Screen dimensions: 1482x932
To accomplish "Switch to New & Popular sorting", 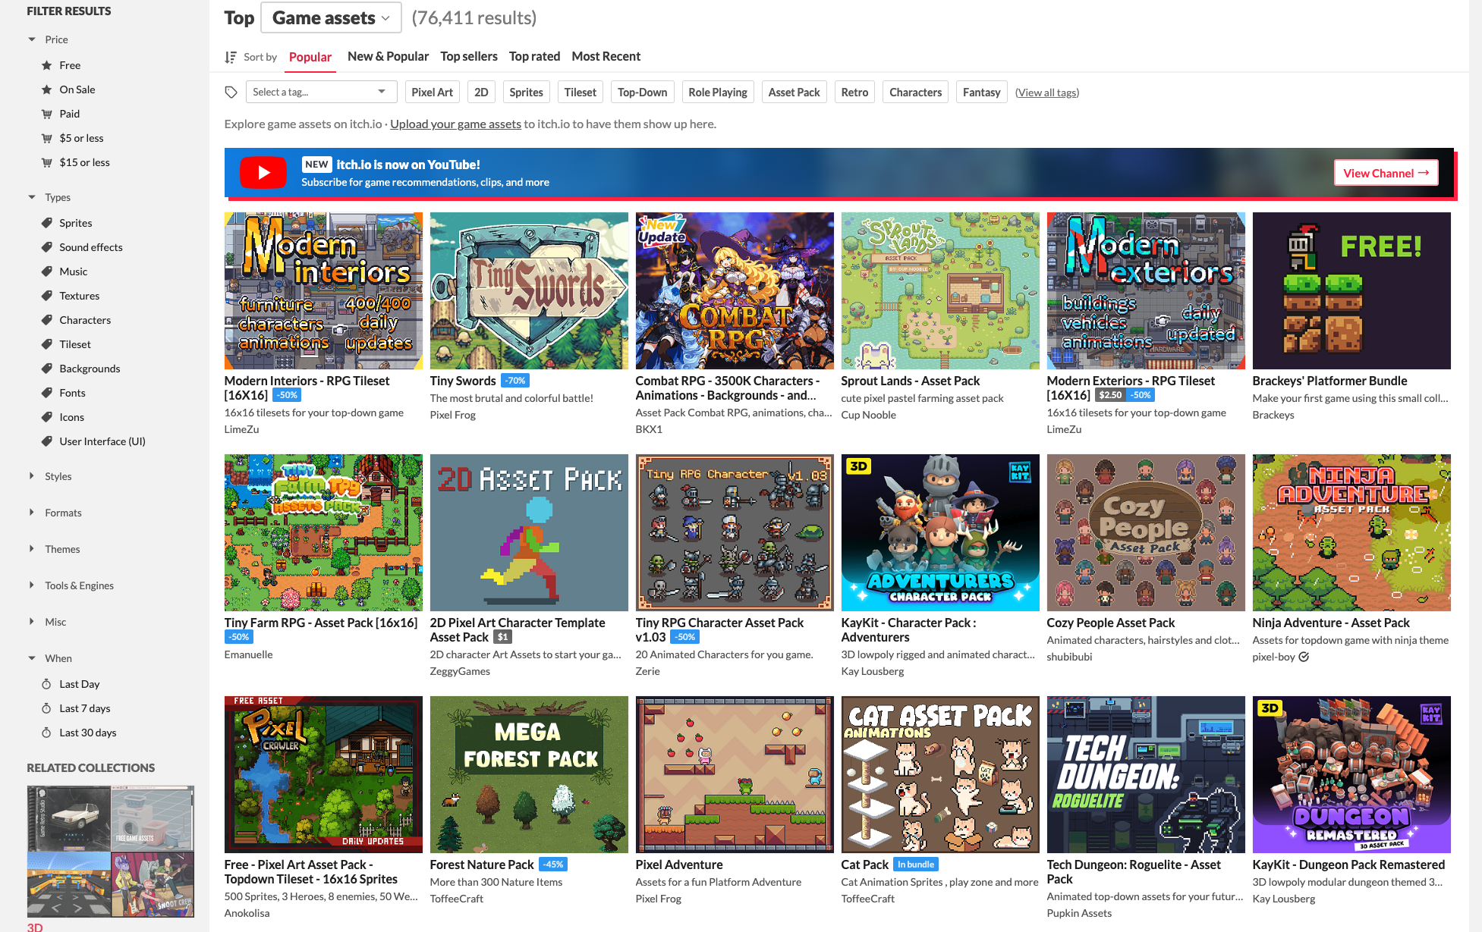I will 388,56.
